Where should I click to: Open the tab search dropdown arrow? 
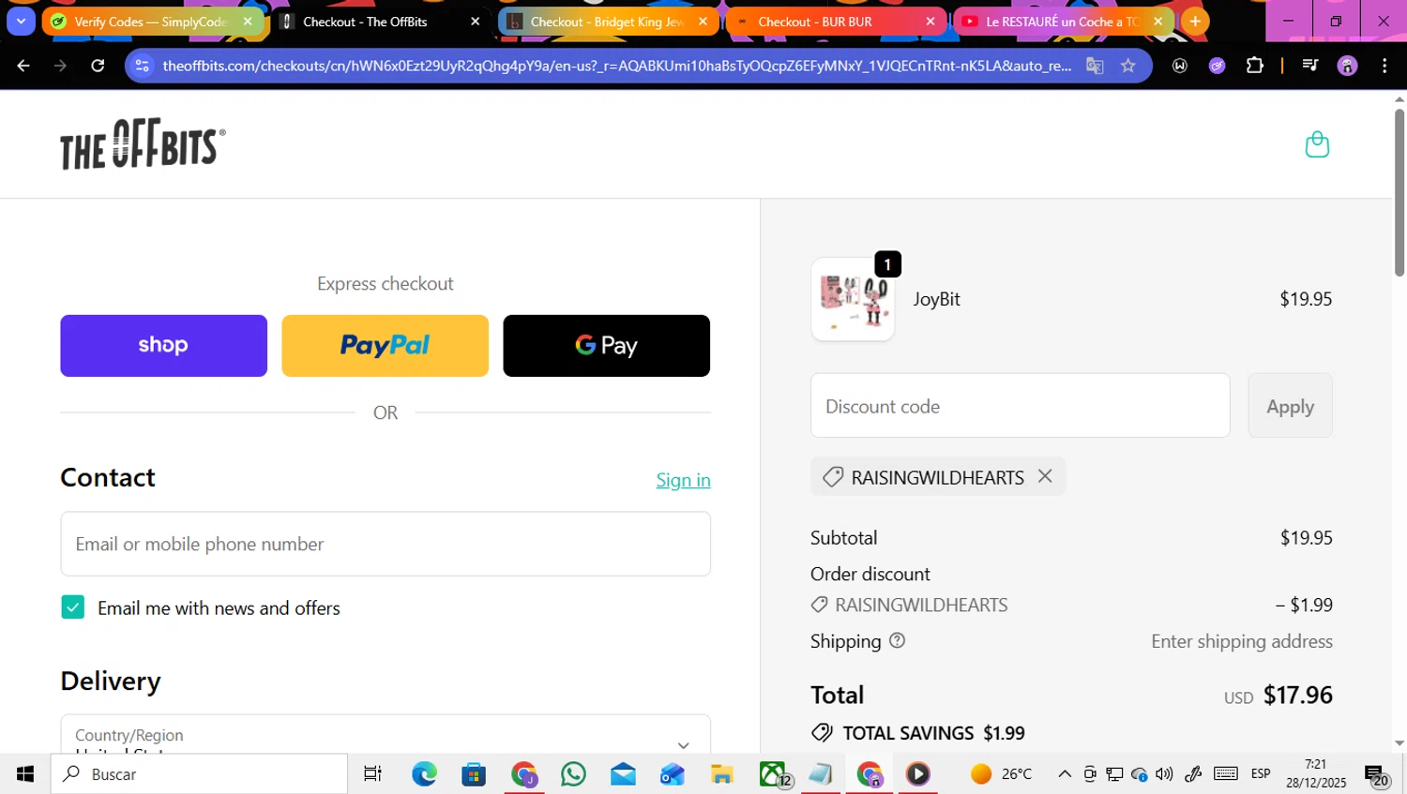click(x=21, y=21)
